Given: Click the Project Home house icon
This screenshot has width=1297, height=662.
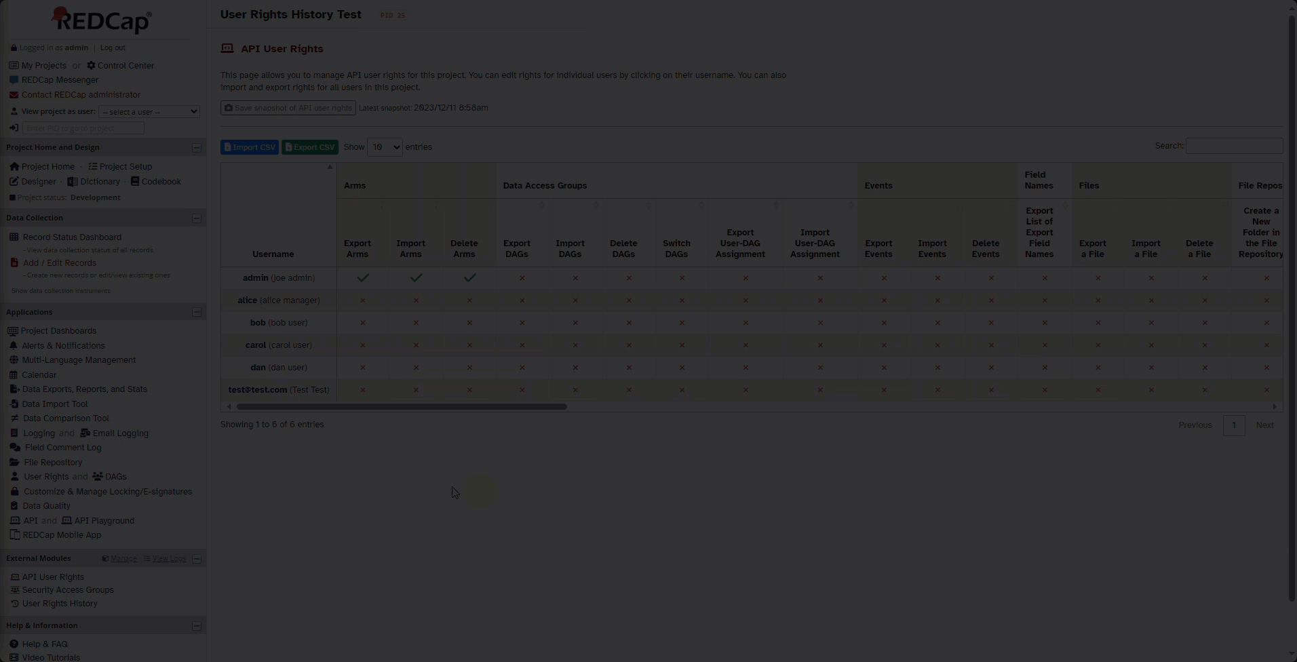Looking at the screenshot, I should point(14,167).
